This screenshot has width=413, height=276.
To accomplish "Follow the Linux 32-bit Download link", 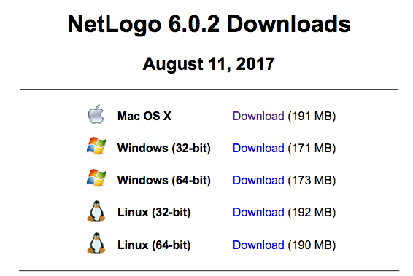I will tap(258, 213).
